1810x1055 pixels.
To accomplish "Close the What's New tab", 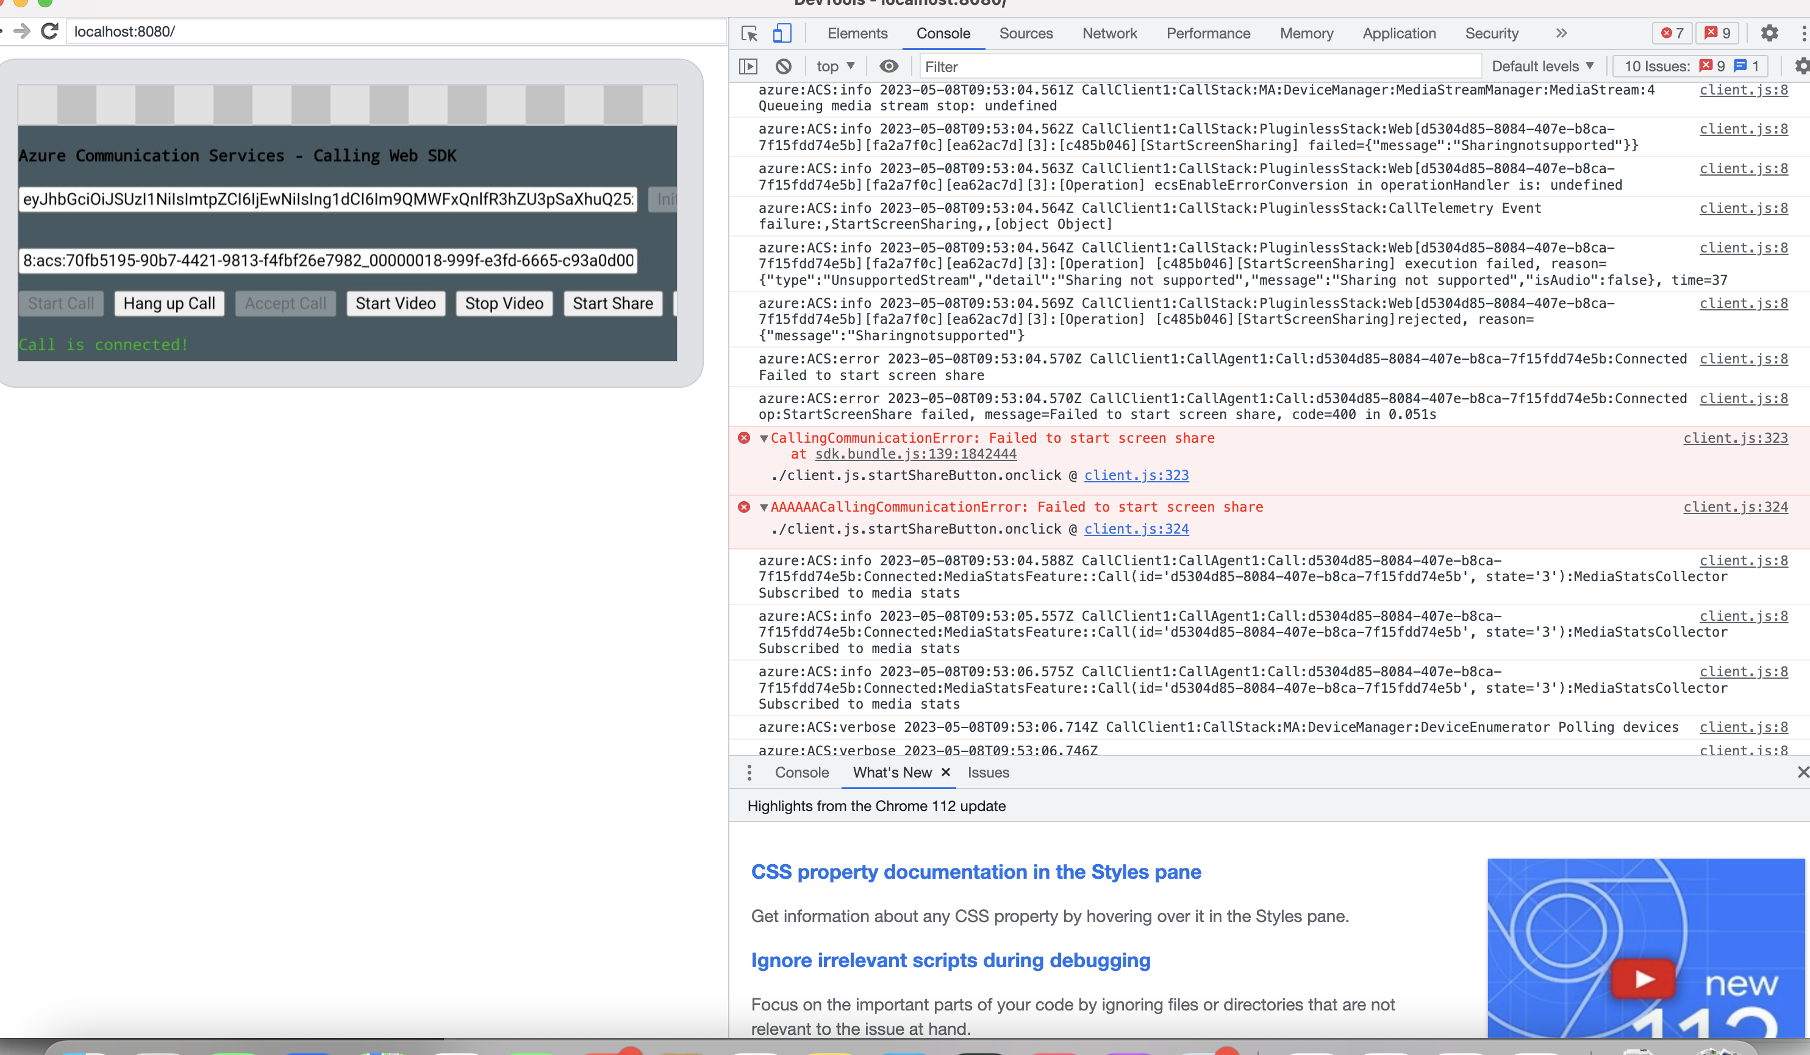I will pos(945,772).
